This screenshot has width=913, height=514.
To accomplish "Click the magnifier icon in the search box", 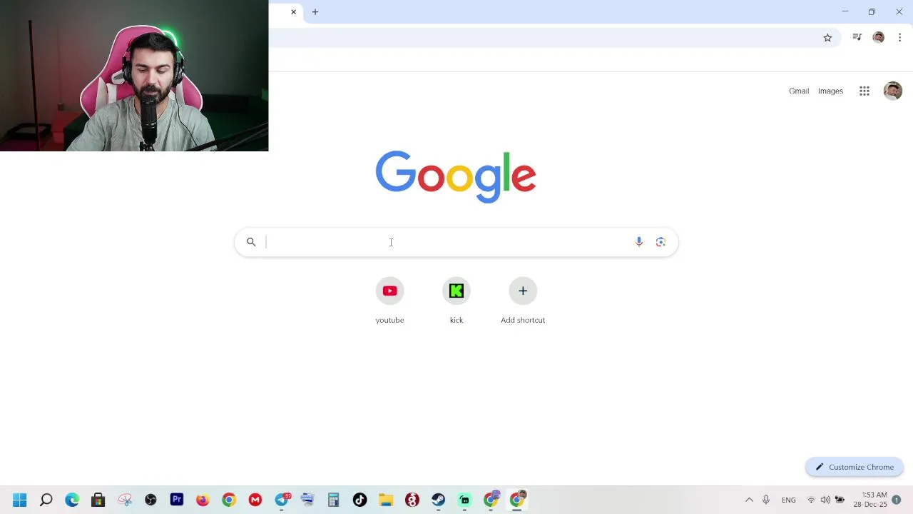I will coord(251,242).
